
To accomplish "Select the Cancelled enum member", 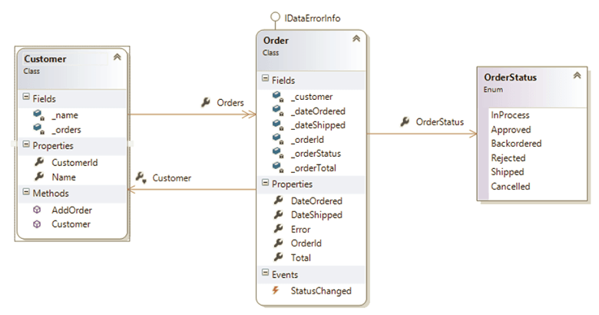I will click(x=511, y=187).
